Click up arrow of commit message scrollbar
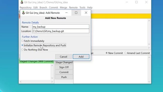Screen dimensions: 163x92 coord(149,57)
